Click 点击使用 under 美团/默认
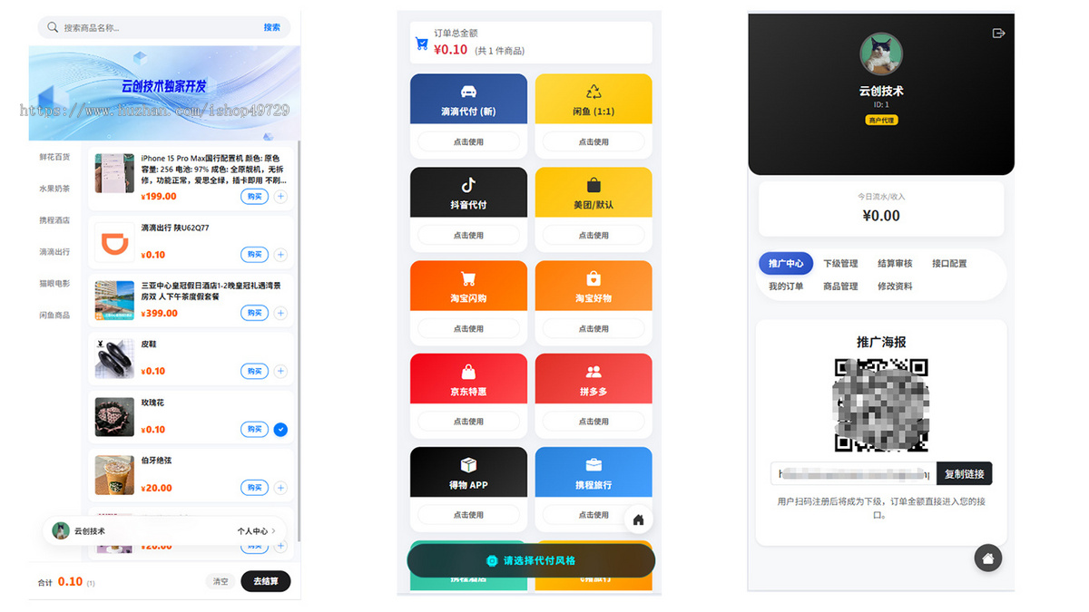 click(x=594, y=235)
